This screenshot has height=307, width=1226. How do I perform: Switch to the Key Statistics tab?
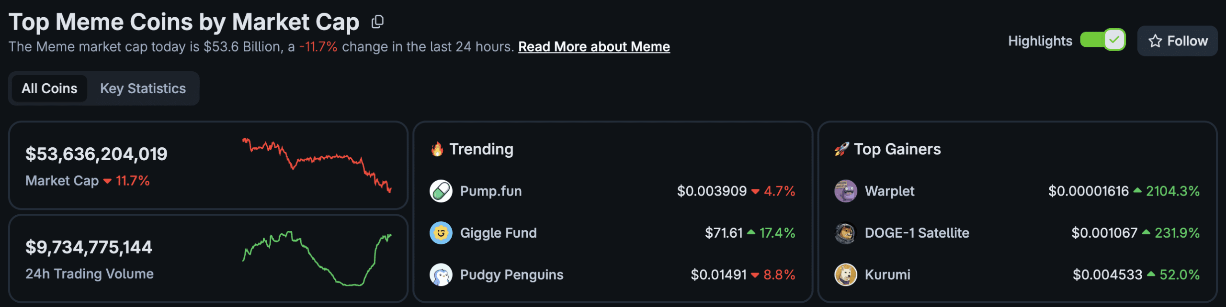click(x=143, y=88)
